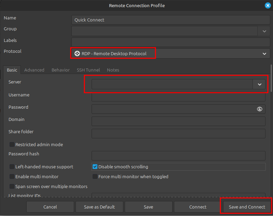Expand the Server history dropdown

[259, 84]
